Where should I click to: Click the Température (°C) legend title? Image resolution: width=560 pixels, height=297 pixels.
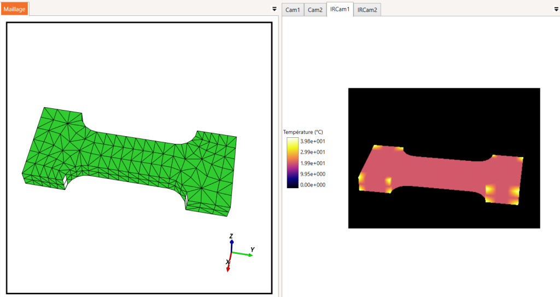click(x=303, y=132)
